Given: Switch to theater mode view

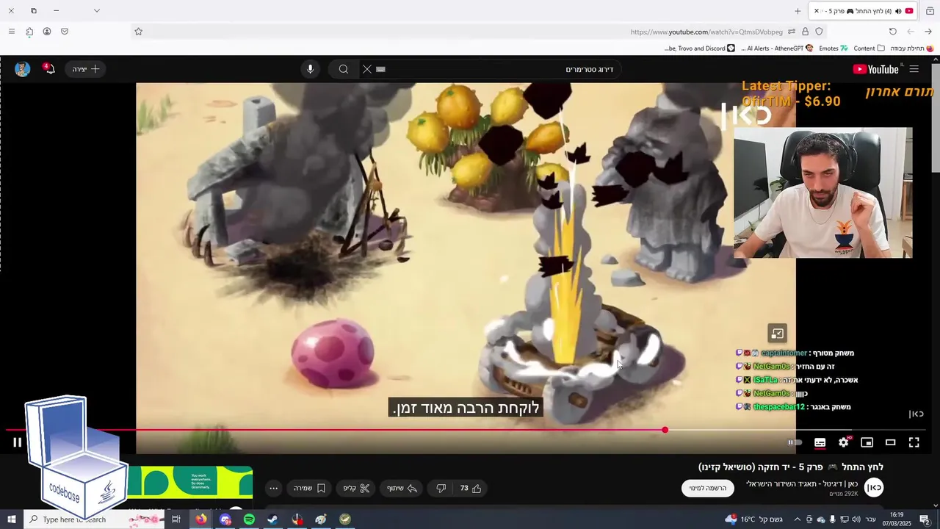Looking at the screenshot, I should pyautogui.click(x=890, y=442).
